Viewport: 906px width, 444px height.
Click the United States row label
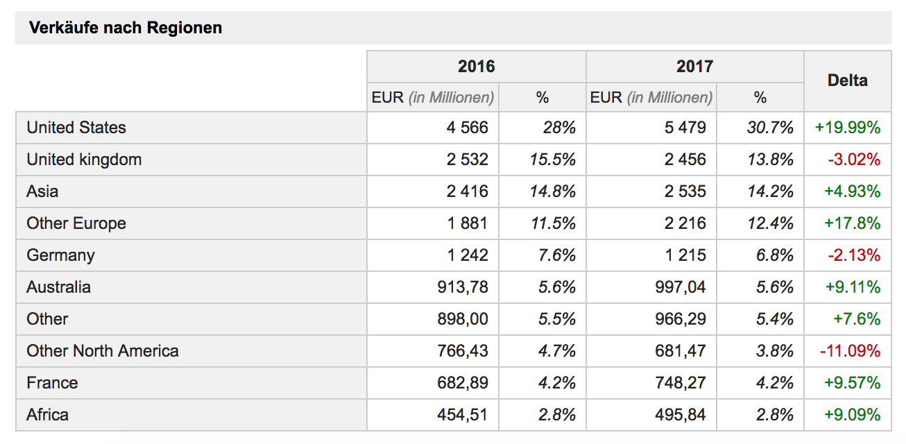pyautogui.click(x=76, y=128)
